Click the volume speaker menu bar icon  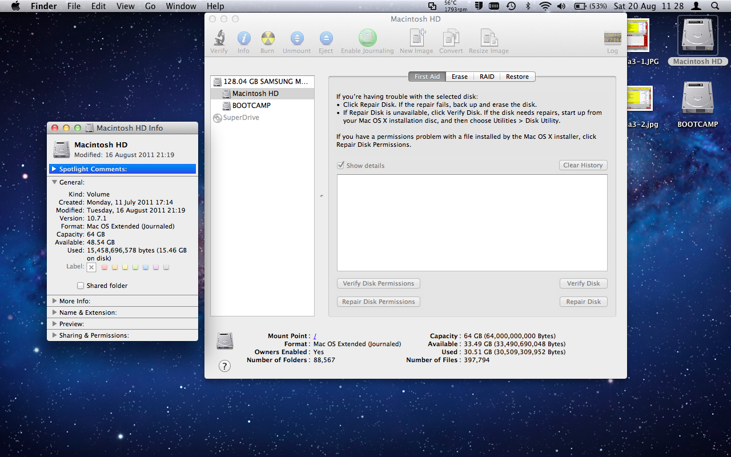(561, 6)
